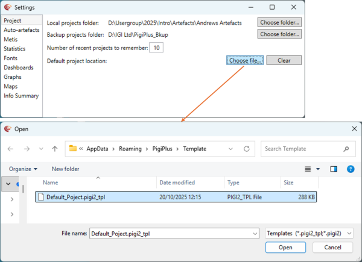
Task: Toggle the preview pane icon
Action: [334, 169]
